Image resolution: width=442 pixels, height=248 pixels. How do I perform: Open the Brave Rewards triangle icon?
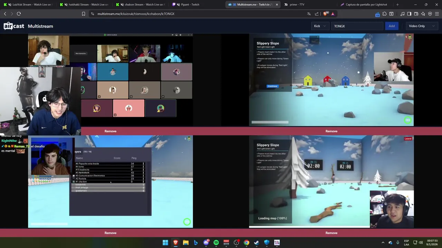coord(333,14)
